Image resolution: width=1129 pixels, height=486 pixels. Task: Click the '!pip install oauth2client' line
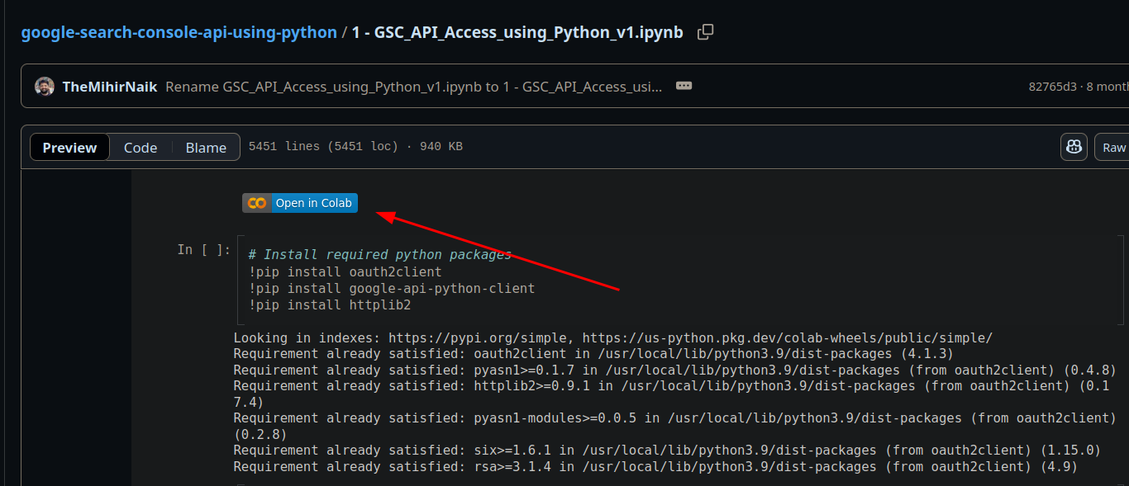coord(345,271)
